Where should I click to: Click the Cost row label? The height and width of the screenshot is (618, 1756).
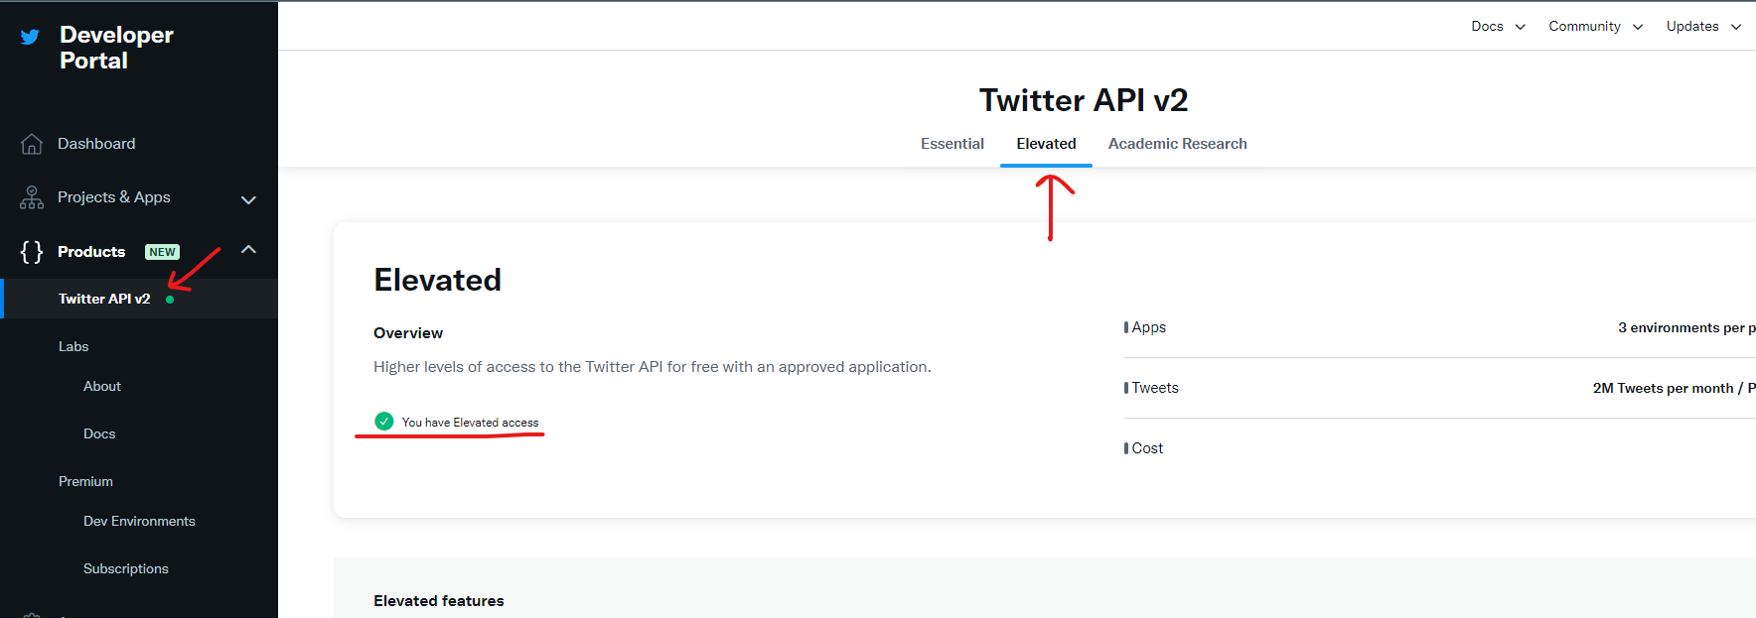pos(1147,448)
